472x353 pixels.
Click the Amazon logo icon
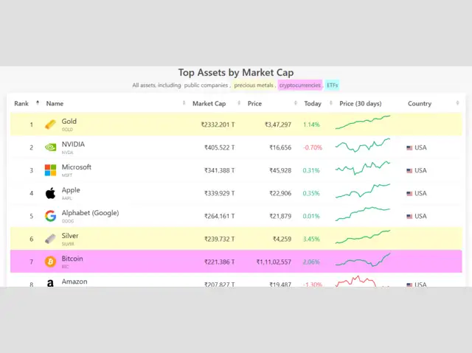(50, 283)
